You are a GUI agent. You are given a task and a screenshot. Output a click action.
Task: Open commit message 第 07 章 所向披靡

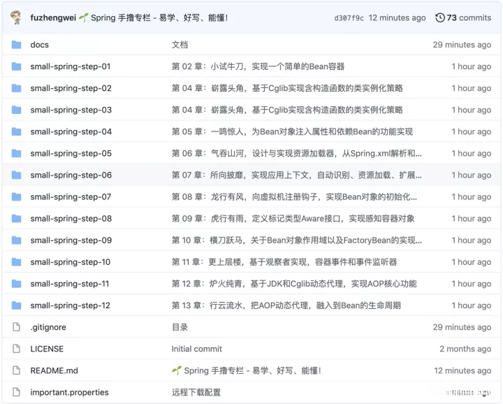click(x=297, y=175)
